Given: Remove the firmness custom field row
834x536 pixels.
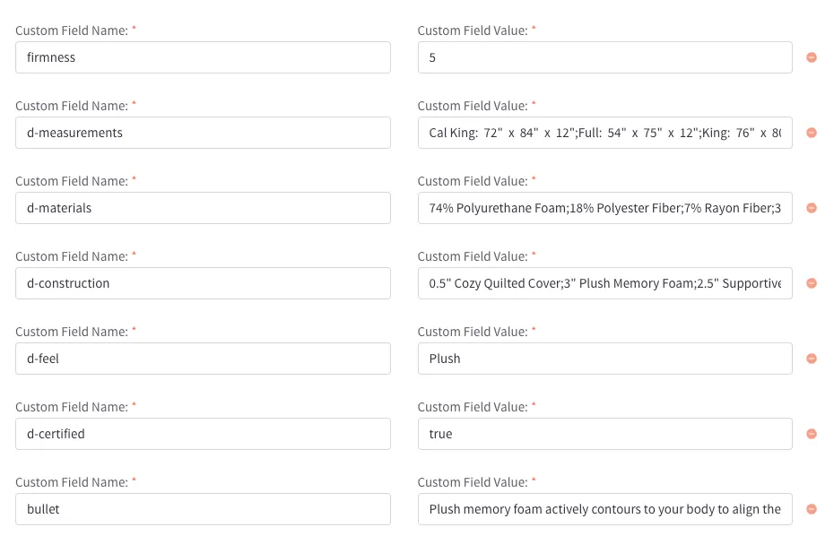Looking at the screenshot, I should pos(812,56).
